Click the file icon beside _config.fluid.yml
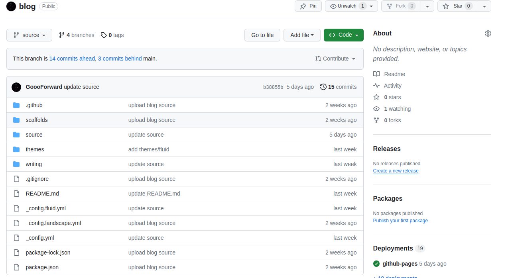 (x=16, y=208)
